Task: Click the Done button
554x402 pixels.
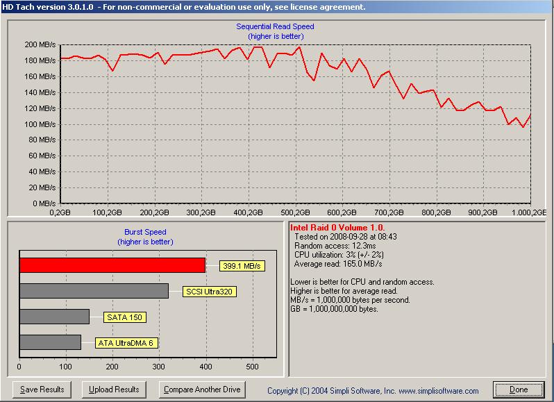Action: click(x=519, y=390)
